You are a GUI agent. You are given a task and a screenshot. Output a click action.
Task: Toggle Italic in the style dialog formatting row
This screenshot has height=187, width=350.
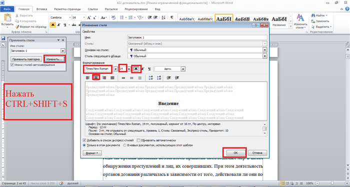(143, 69)
